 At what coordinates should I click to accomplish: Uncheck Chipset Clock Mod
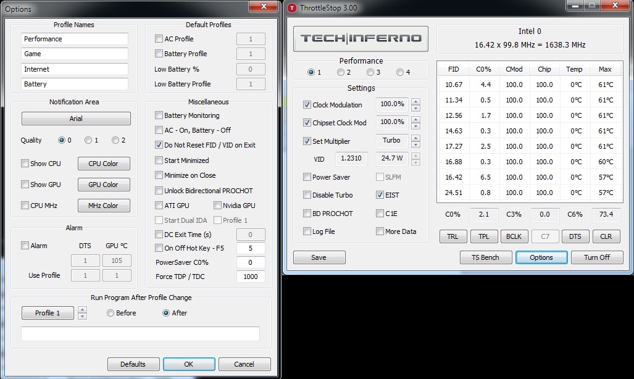pos(307,123)
